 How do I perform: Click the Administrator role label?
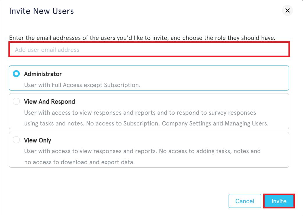43,74
